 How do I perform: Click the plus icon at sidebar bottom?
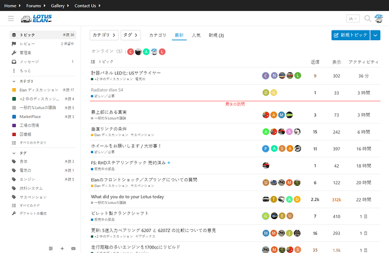tap(62, 248)
